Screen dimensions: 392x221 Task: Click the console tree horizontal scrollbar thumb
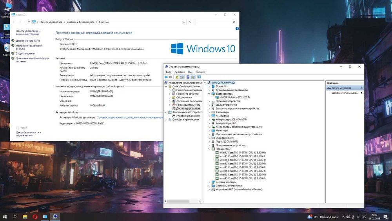tap(178, 201)
